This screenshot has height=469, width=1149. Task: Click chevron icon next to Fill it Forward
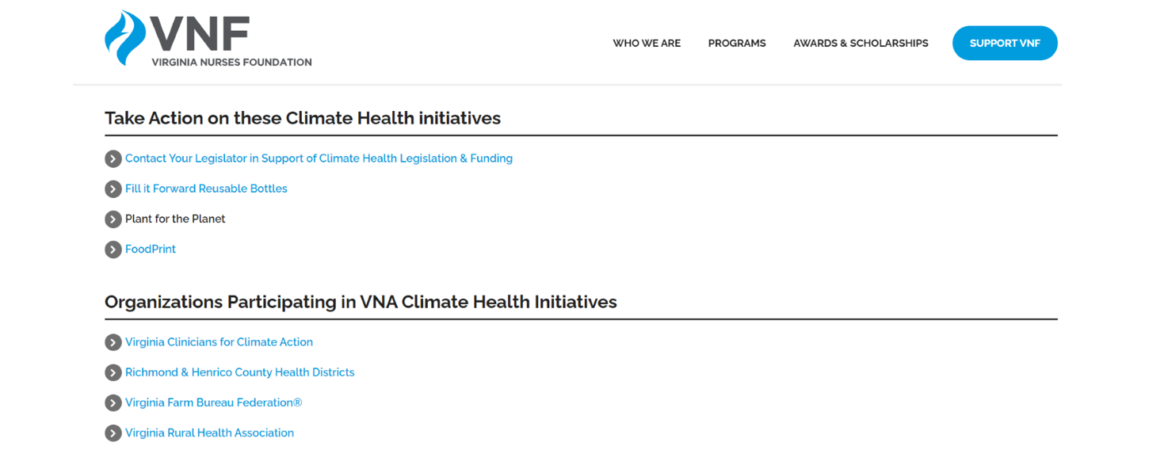point(113,189)
